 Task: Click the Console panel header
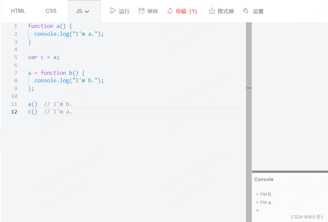(264, 179)
